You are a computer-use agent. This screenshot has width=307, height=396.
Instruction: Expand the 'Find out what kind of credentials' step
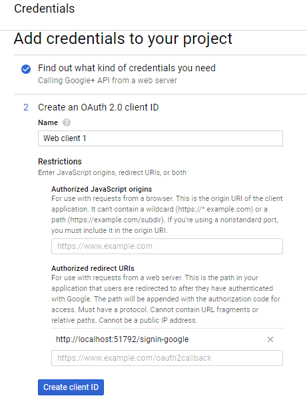[x=127, y=68]
